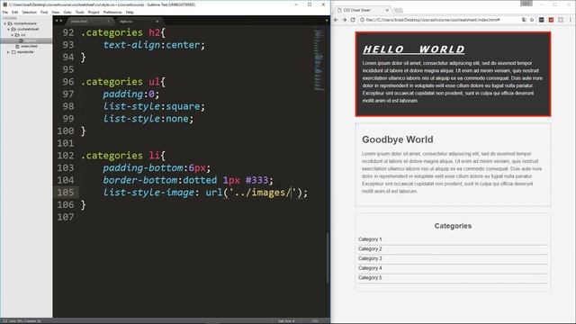Collapse the csscheatsheet folder
576x324 pixels.
point(9,29)
